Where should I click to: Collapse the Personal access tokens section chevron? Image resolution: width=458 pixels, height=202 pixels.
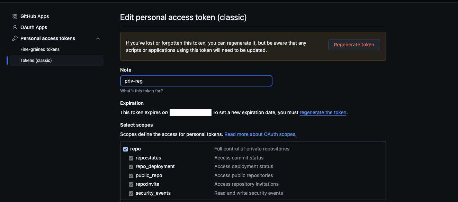tap(98, 38)
